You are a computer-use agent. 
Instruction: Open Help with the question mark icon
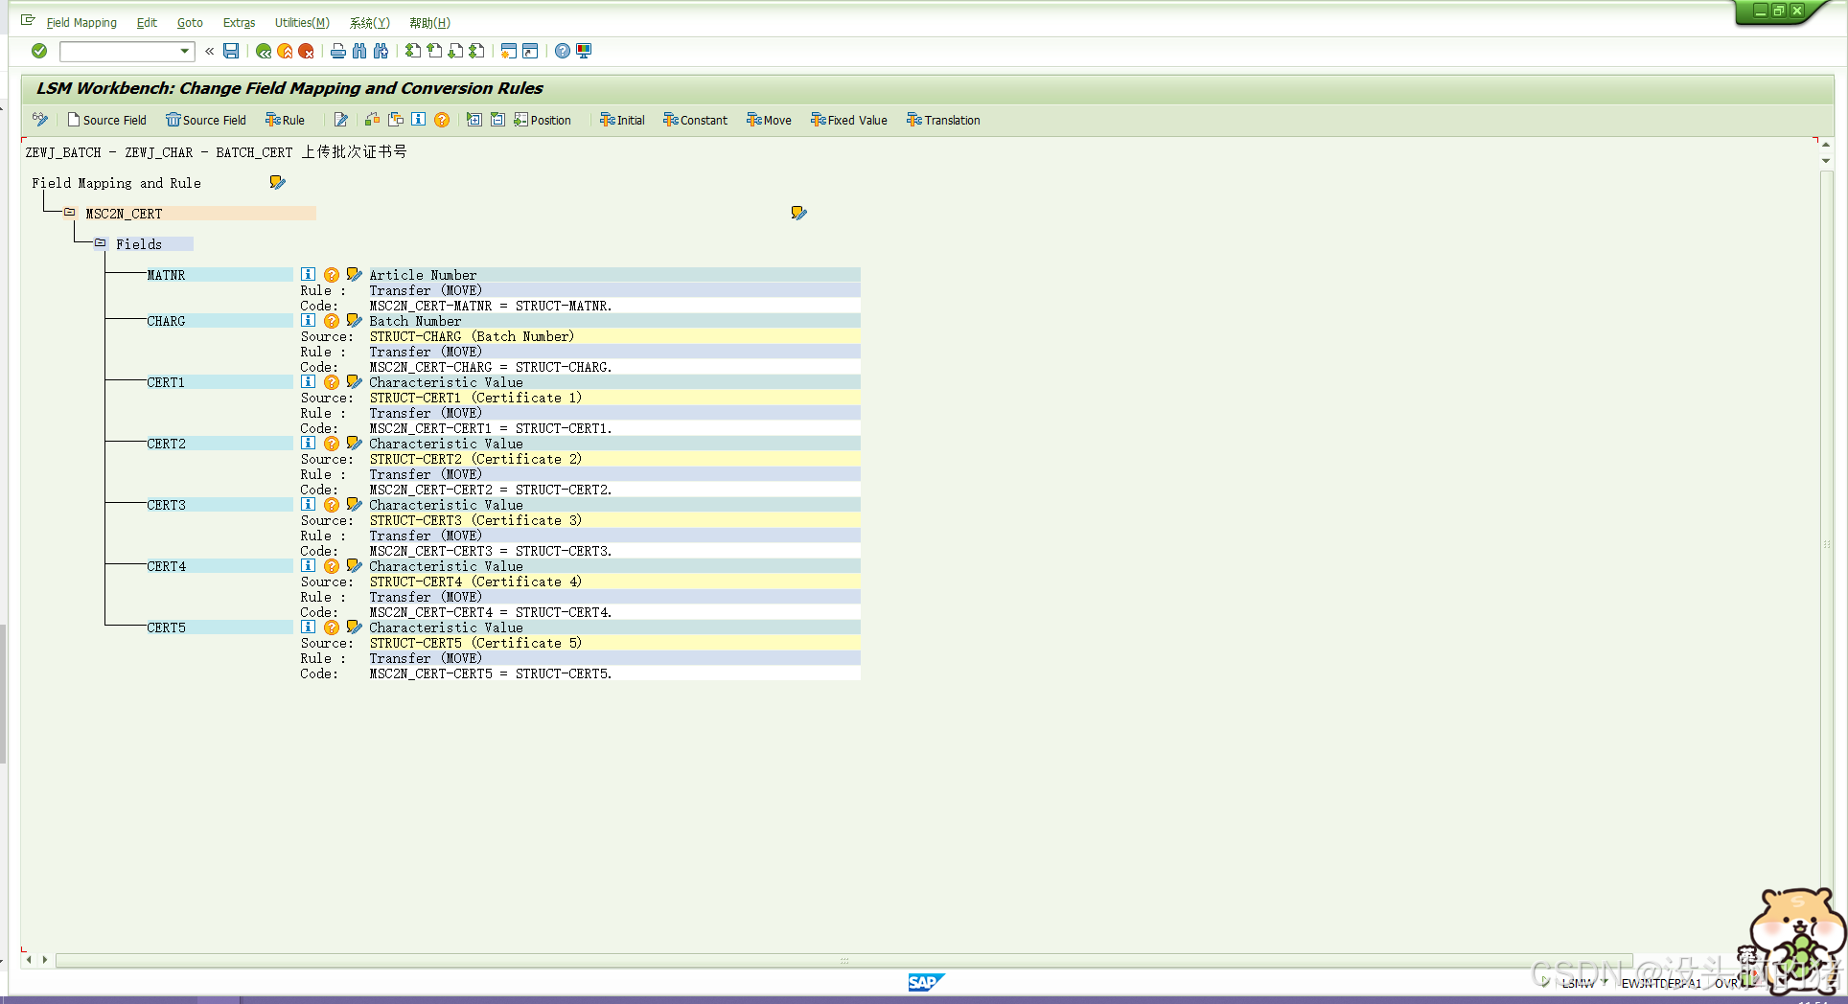tap(563, 51)
